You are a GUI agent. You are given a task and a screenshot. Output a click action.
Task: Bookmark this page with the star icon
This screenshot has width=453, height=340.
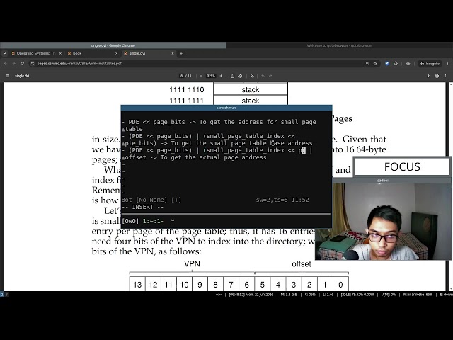375,63
